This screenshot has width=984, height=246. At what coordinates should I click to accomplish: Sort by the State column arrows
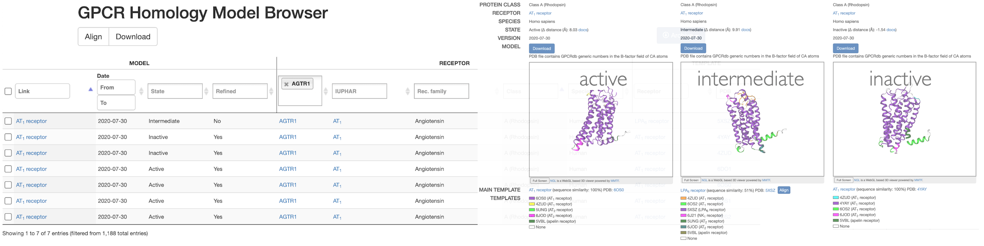click(206, 91)
